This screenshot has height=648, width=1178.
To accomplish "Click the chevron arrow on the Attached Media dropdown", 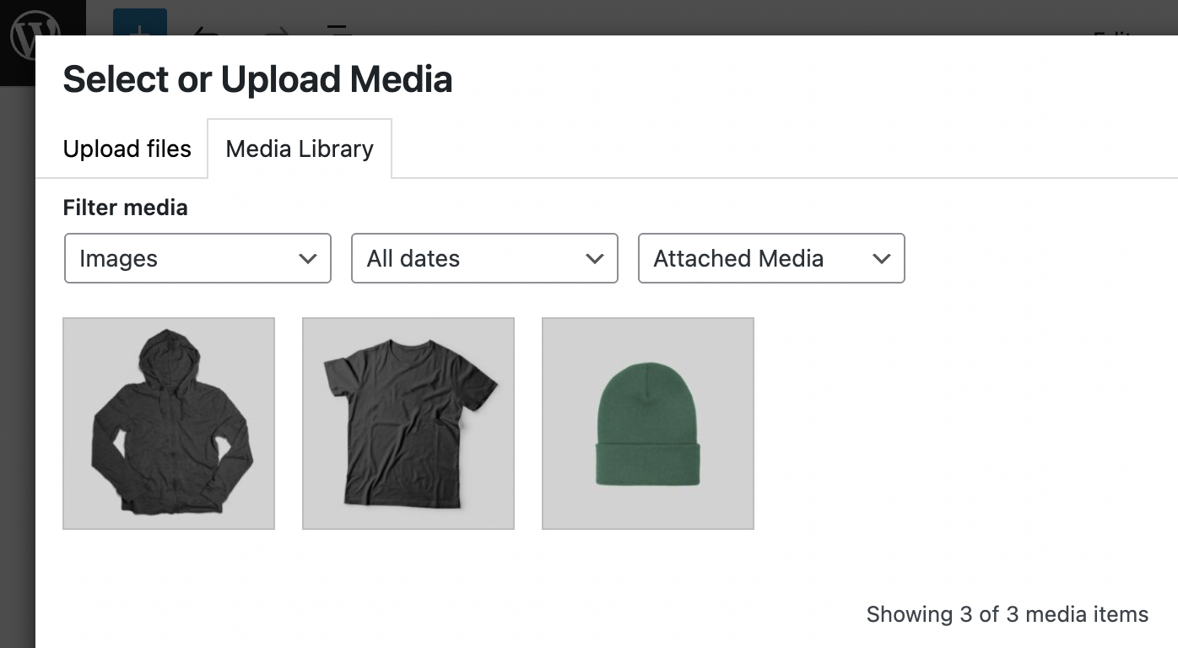I will tap(882, 259).
